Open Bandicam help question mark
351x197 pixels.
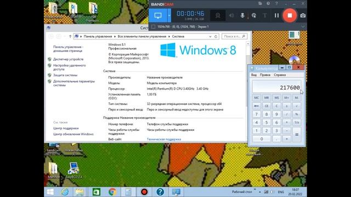pos(276,4)
